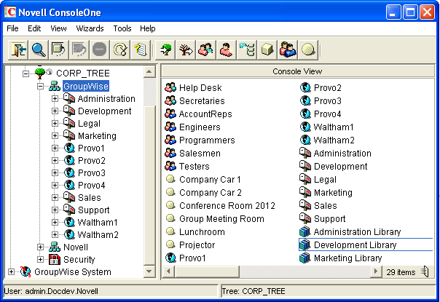This screenshot has height=302, width=440.
Task: Click the Engineers group icon
Action: click(x=170, y=127)
